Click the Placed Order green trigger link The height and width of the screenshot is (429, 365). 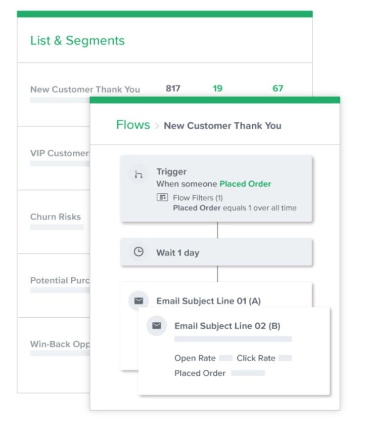[245, 184]
